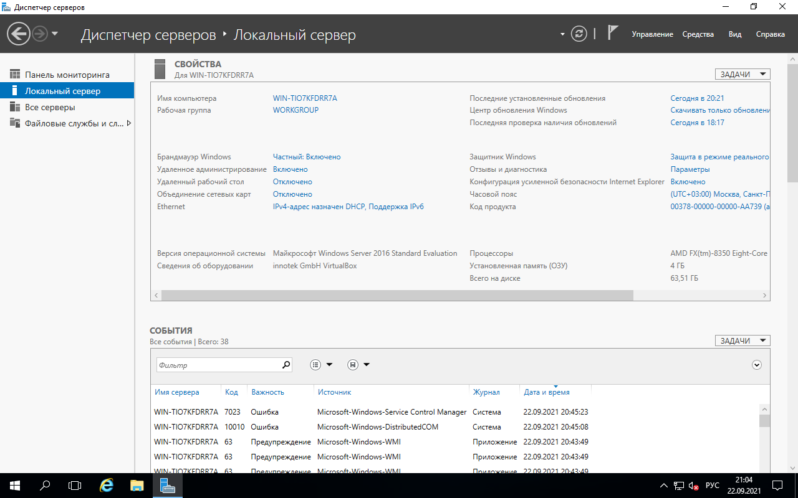Open File Explorer from the taskbar
Image resolution: width=798 pixels, height=498 pixels.
[137, 485]
